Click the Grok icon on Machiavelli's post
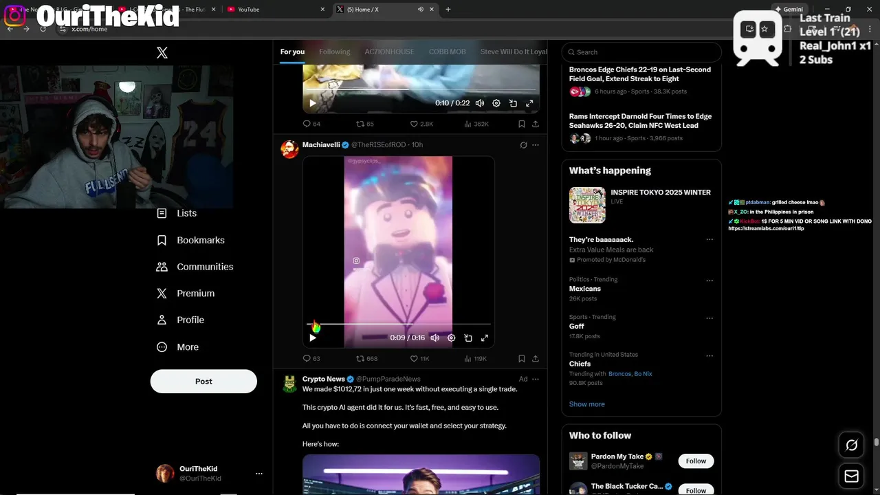Screen dimensions: 880x495 523,145
